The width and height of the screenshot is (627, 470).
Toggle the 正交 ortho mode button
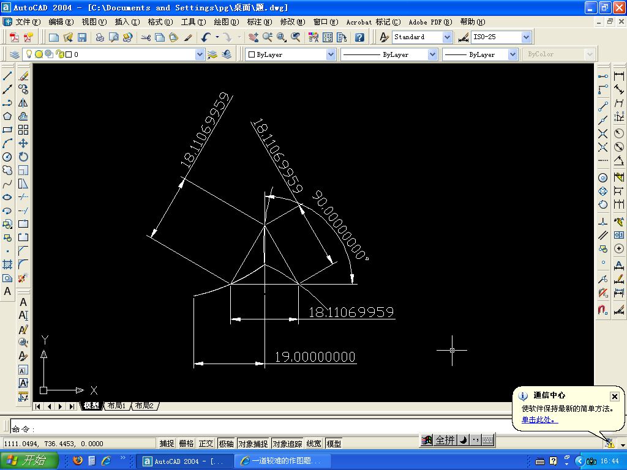206,444
